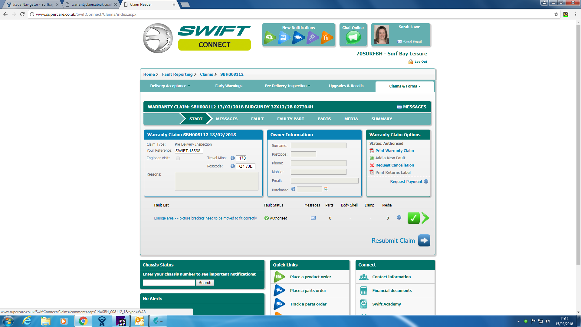Click the chassis Search button
Screen dimensions: 581x327
click(x=205, y=282)
